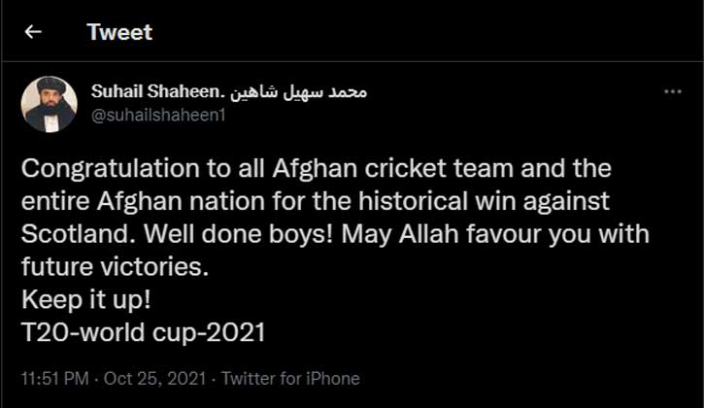Click the Oct 25, 2021 date
704x408 pixels.
pyautogui.click(x=155, y=378)
